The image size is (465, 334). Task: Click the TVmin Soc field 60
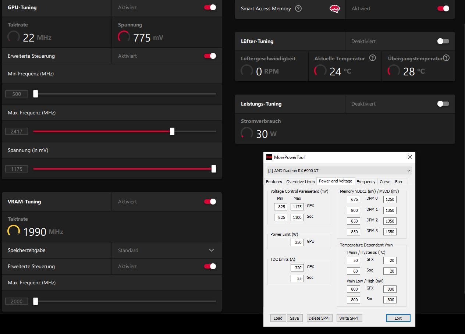(353, 271)
